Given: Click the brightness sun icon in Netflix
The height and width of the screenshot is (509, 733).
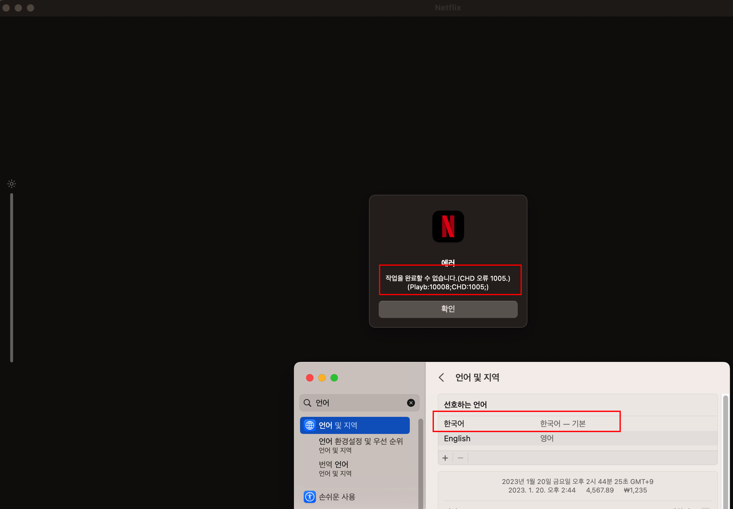Looking at the screenshot, I should [12, 184].
